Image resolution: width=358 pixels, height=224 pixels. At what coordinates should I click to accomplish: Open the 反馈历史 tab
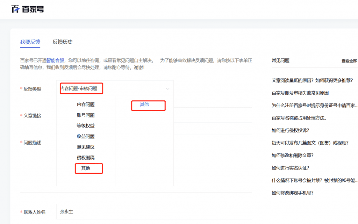click(63, 42)
